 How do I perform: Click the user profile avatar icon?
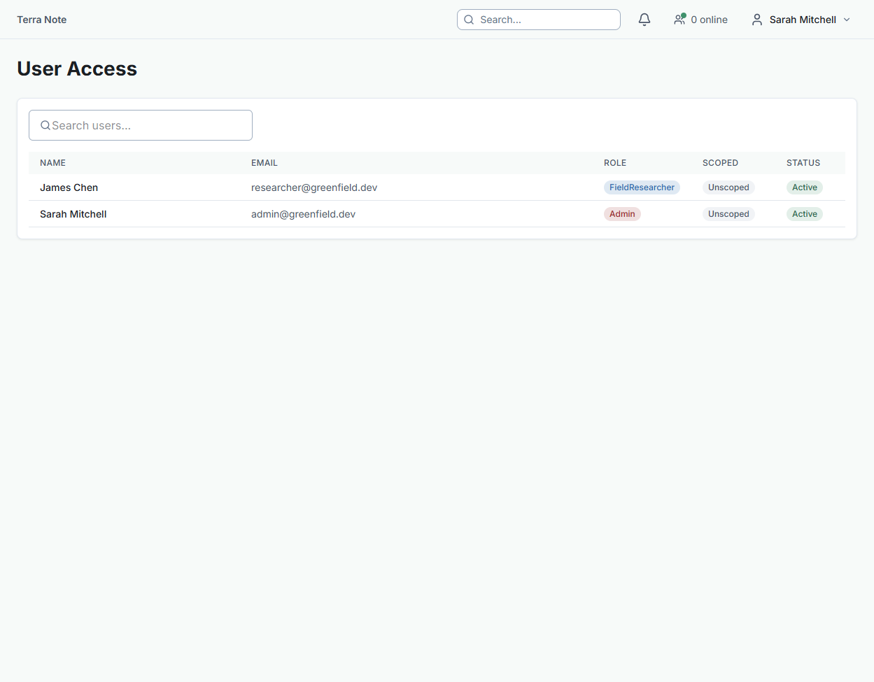click(756, 20)
